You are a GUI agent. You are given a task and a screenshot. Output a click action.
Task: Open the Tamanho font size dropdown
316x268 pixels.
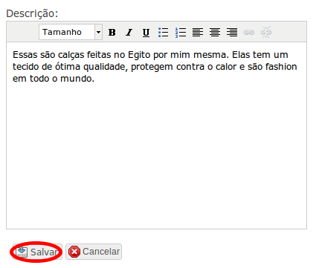[71, 32]
